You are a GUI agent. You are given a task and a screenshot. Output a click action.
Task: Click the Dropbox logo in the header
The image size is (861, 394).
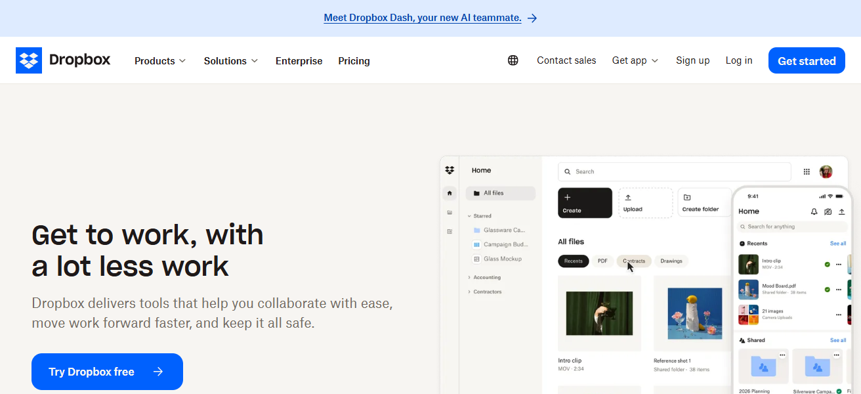pyautogui.click(x=63, y=60)
